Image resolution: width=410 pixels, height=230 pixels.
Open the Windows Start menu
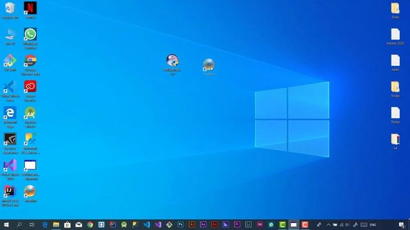[6, 224]
